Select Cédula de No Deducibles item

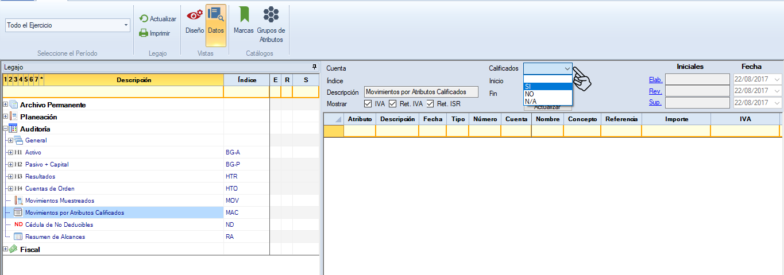[x=59, y=224]
